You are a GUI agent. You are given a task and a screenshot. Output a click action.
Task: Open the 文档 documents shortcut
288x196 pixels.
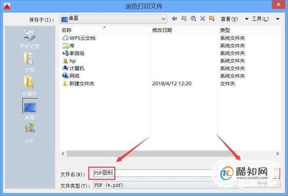click(x=30, y=62)
